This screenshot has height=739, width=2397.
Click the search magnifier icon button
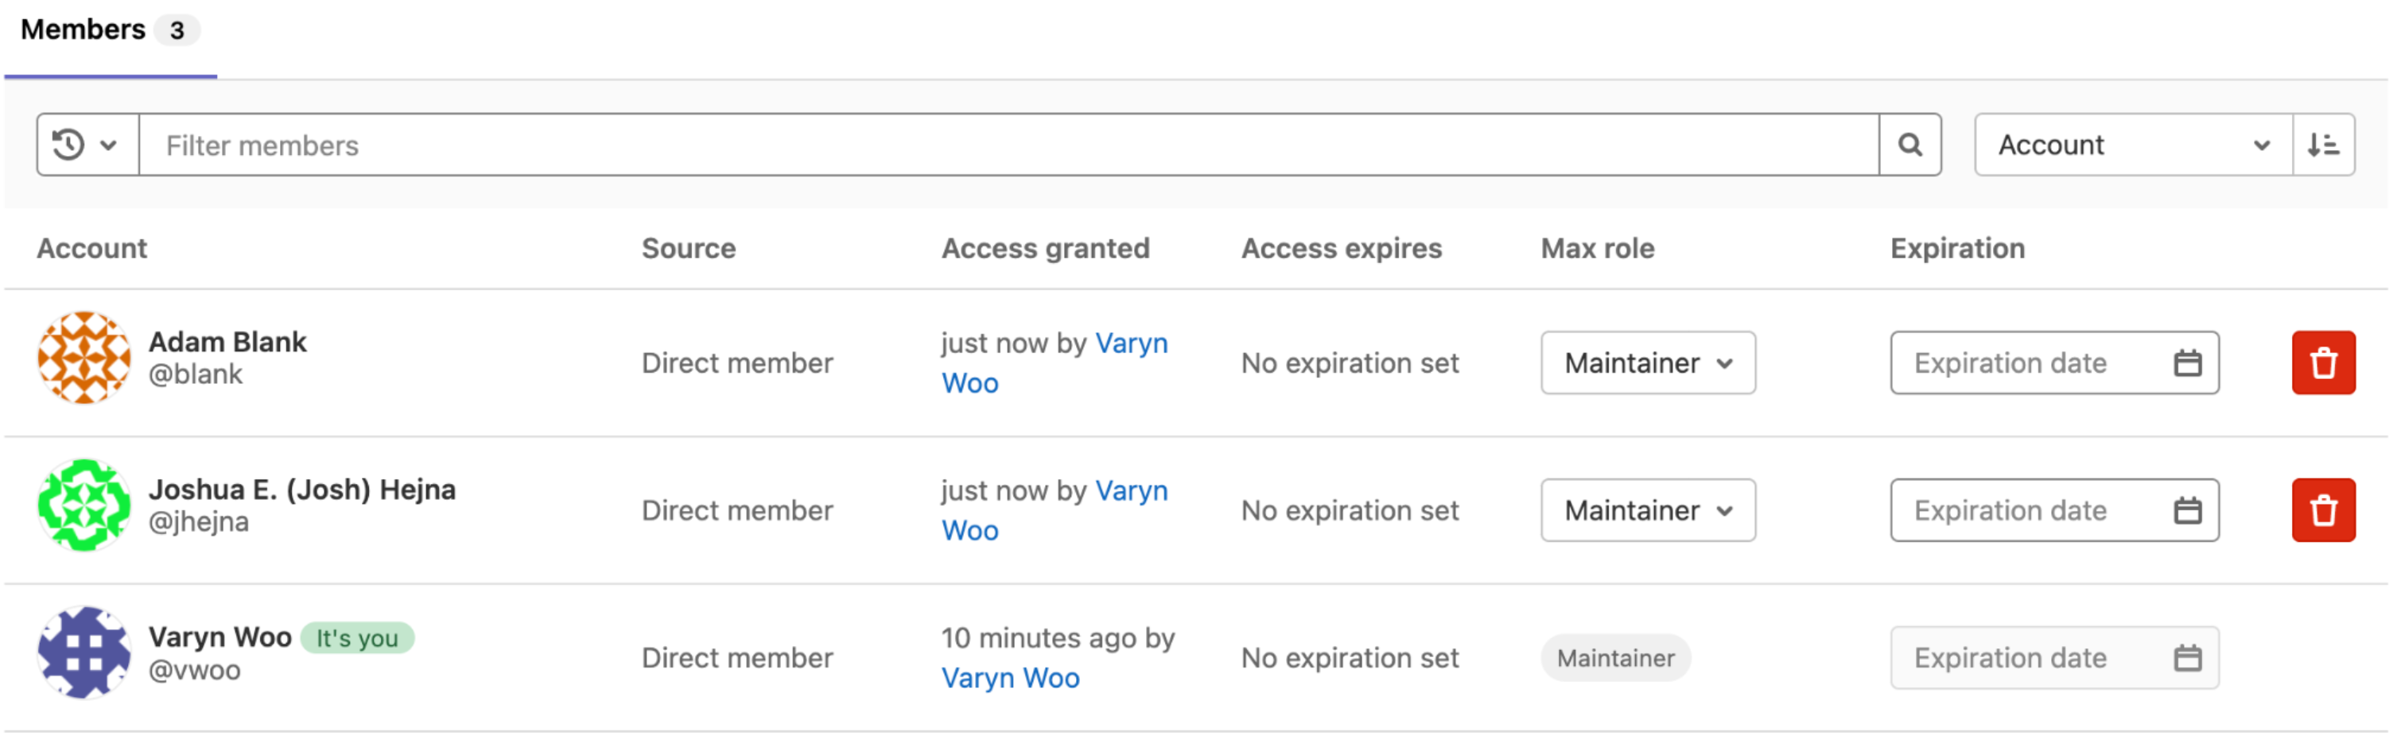[x=1909, y=145]
